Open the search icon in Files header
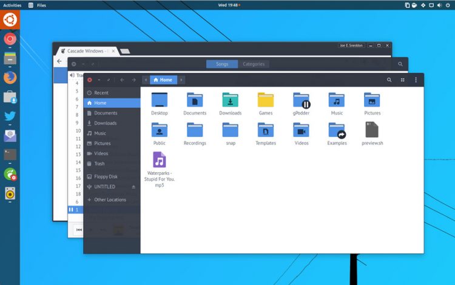Image resolution: width=455 pixels, height=285 pixels. pos(389,79)
